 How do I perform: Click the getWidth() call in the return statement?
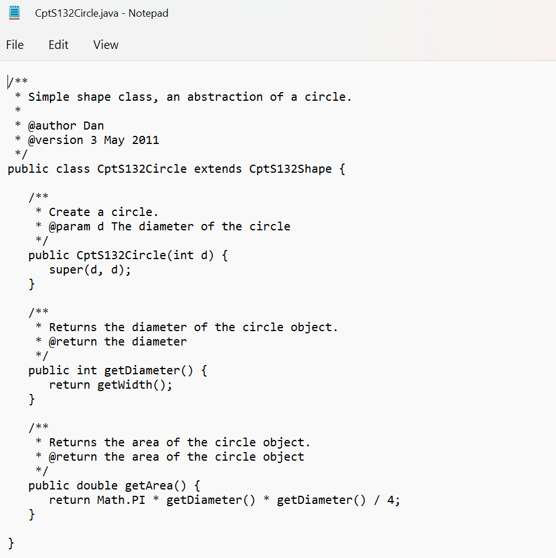tap(132, 385)
